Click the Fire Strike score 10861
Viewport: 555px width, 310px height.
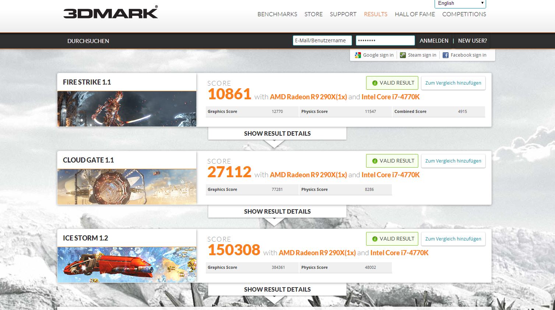pos(229,95)
